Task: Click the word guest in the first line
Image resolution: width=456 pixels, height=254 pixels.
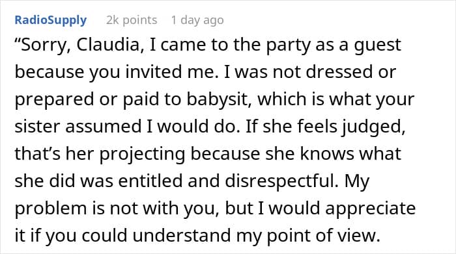Action: click(377, 46)
